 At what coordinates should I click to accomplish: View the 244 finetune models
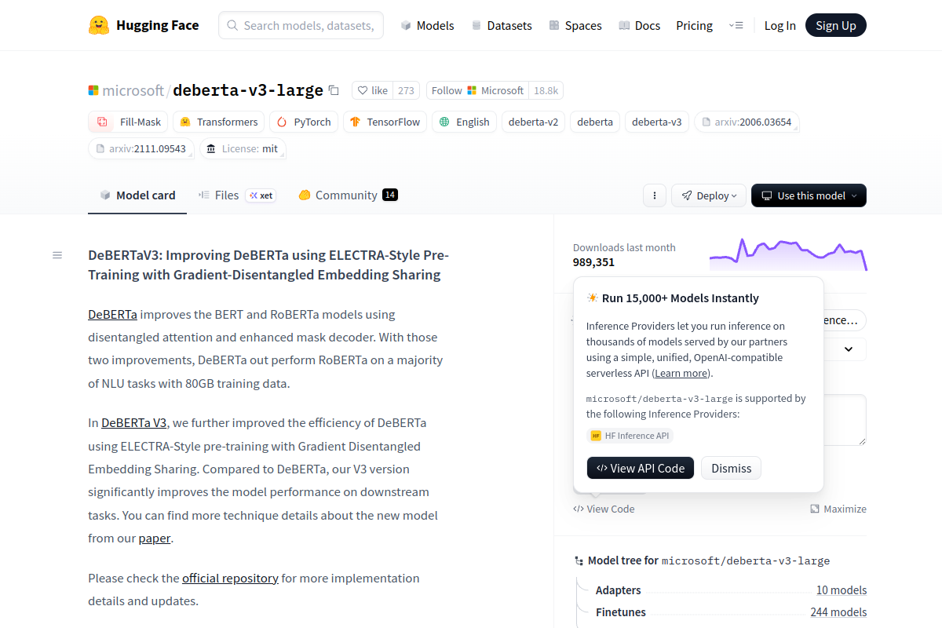click(838, 612)
